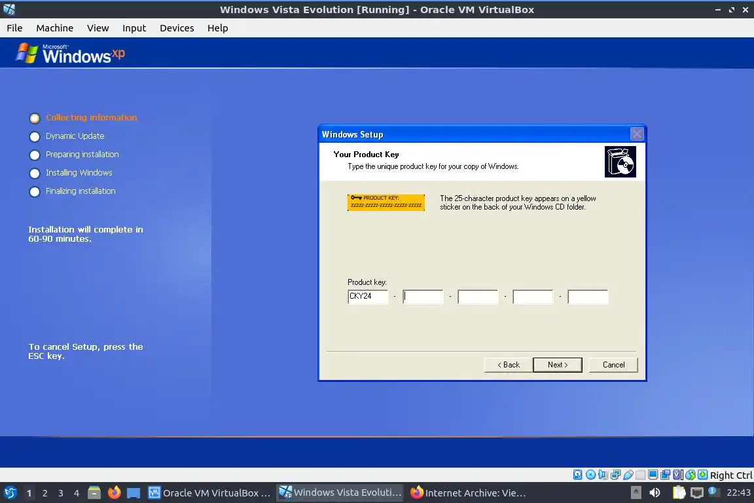Click the Preparing installation step label
The width and height of the screenshot is (754, 503).
[x=82, y=155]
